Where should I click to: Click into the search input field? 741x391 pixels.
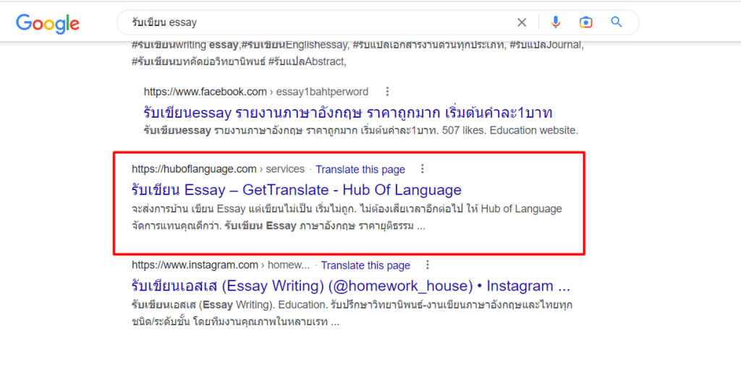[x=321, y=22]
